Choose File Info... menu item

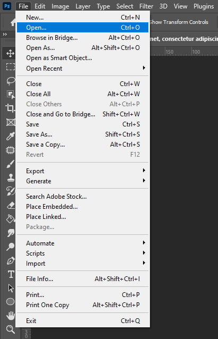pos(82,278)
